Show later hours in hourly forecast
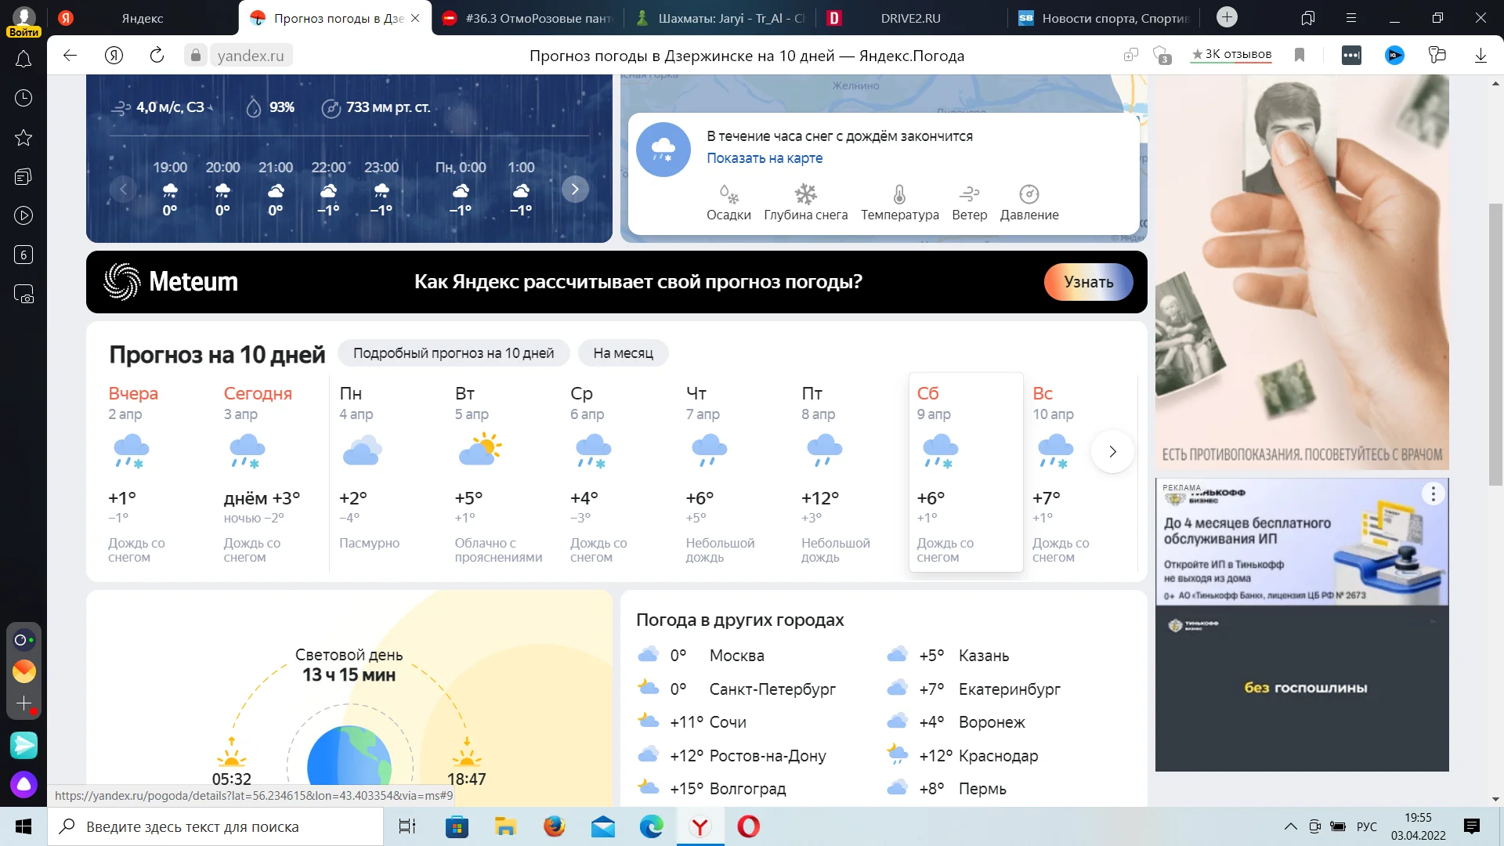Viewport: 1504px width, 846px height. click(576, 189)
